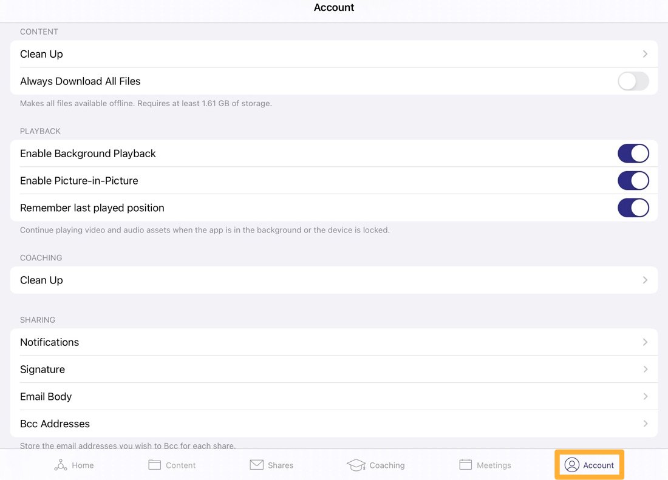Viewport: 668px width, 480px height.
Task: Click the Account title at the top
Action: (334, 8)
